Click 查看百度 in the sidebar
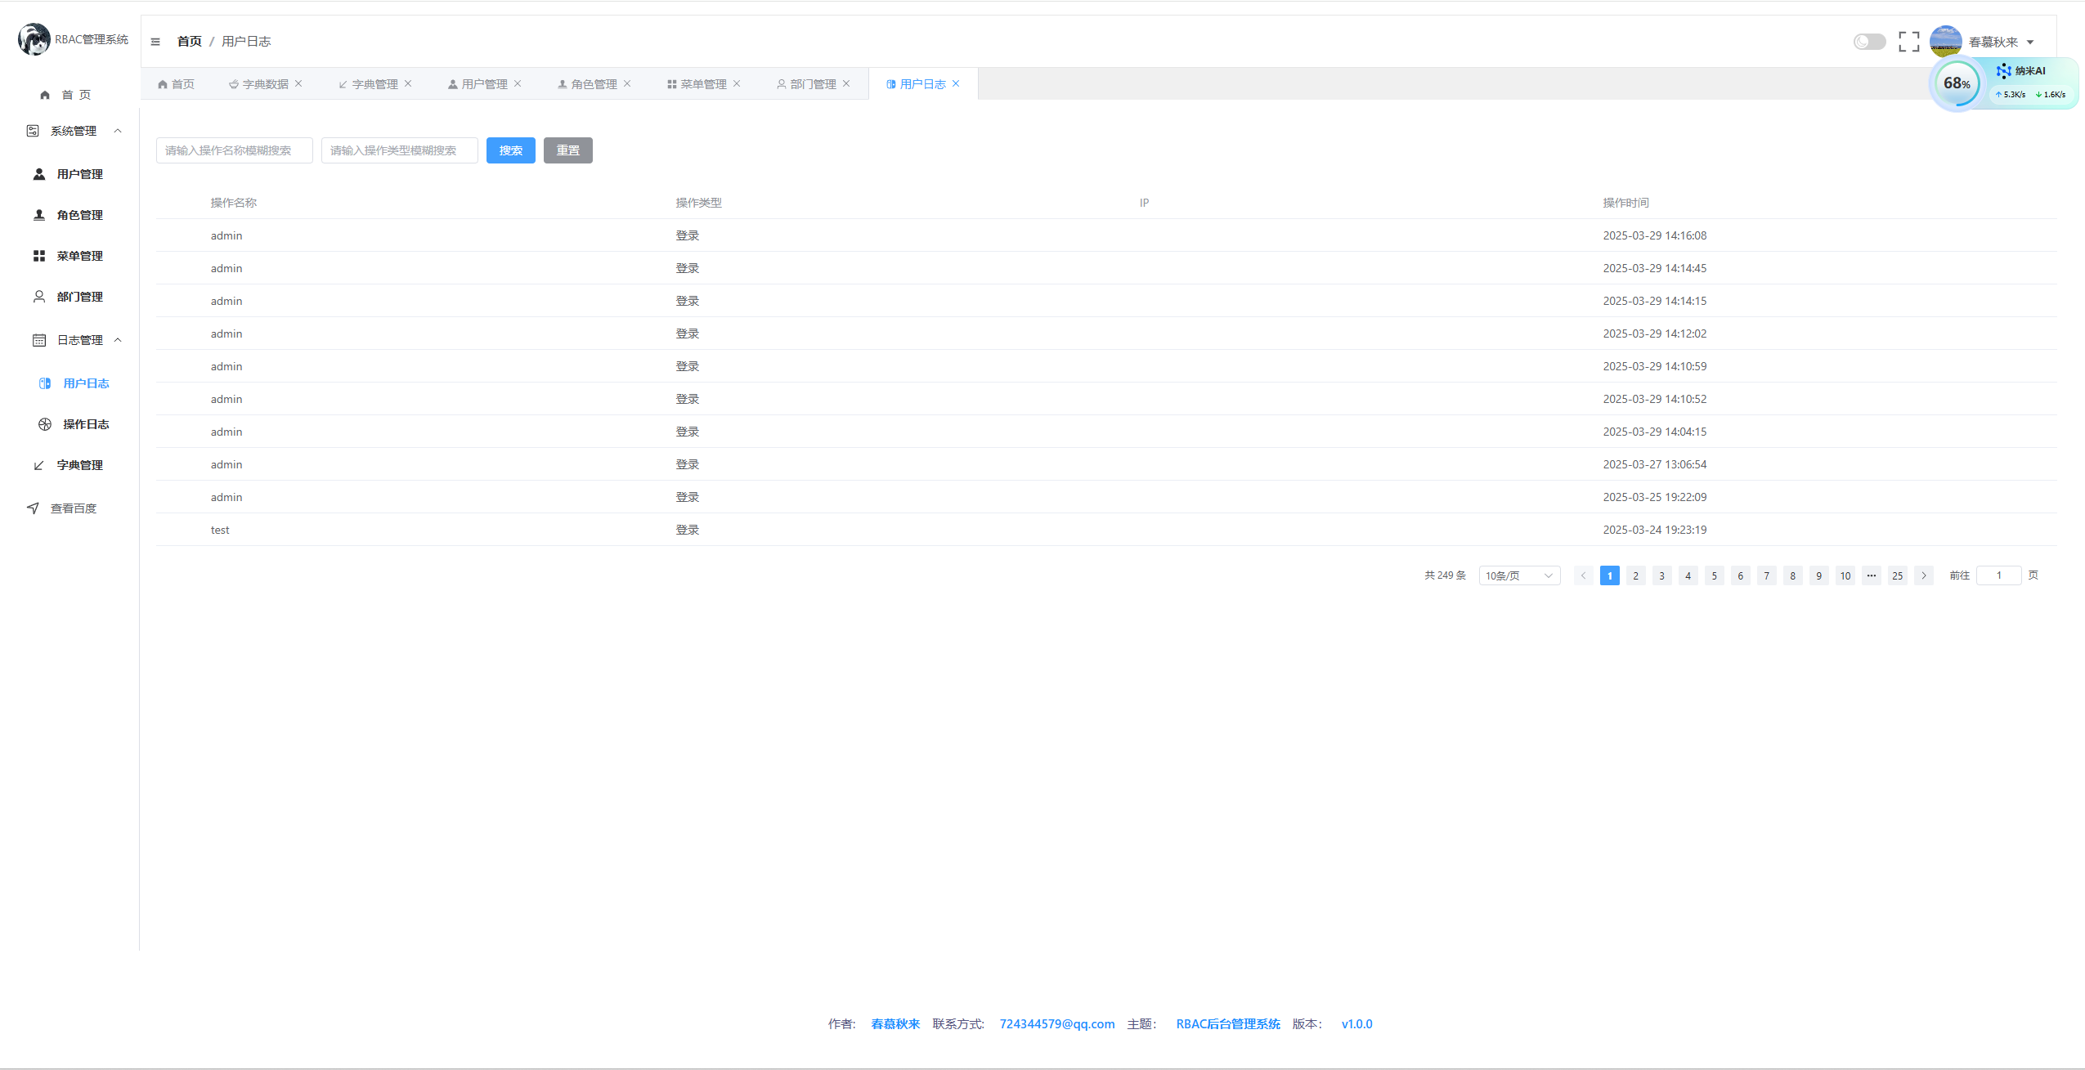 [73, 508]
